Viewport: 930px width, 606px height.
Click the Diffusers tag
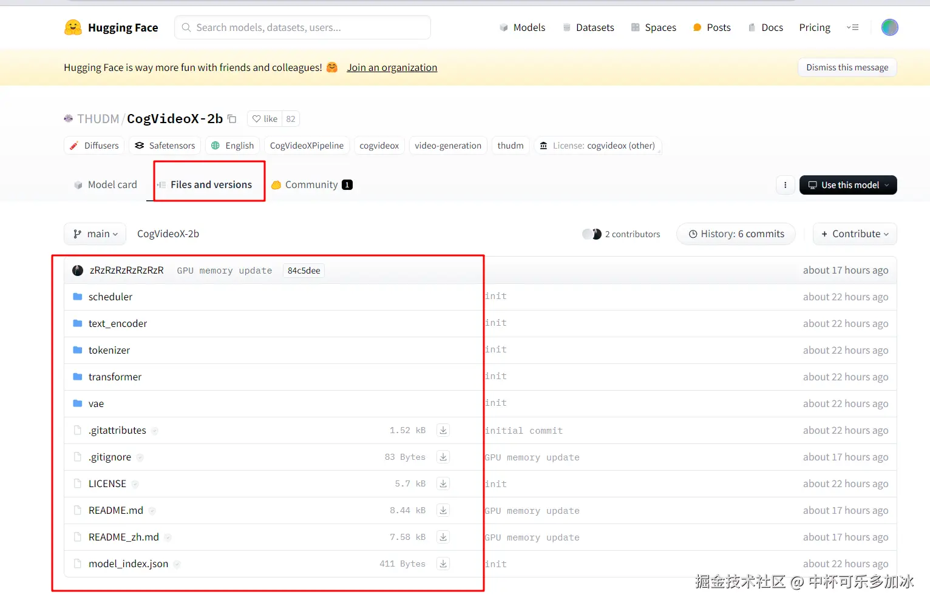coord(94,146)
